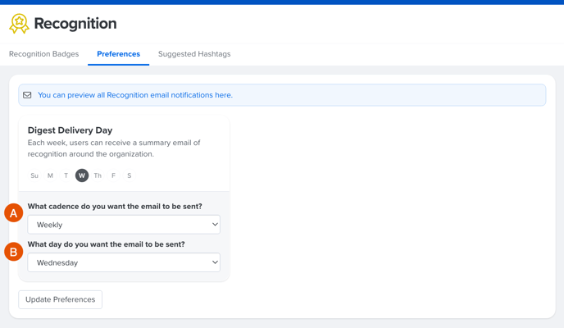Click the Recognition ribbon badge icon

point(19,24)
